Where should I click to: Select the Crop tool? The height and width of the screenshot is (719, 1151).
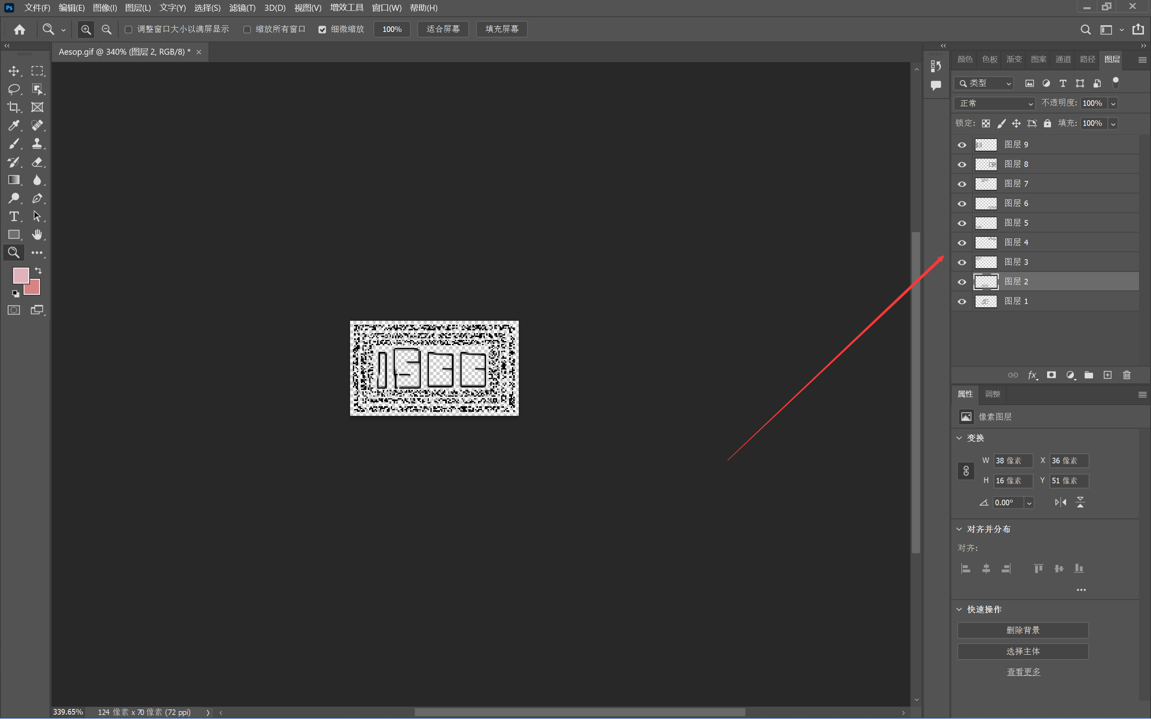tap(14, 107)
